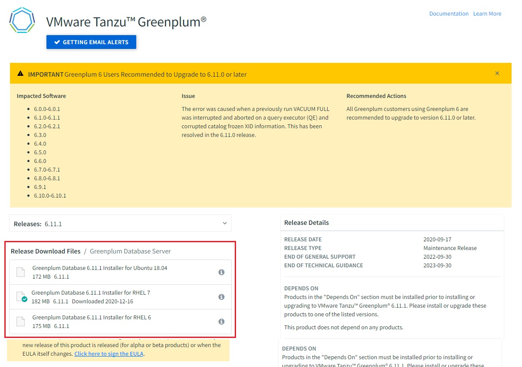Viewport: 522px width, 367px height.
Task: Click 'Impacted Software' column heading
Action: (41, 96)
